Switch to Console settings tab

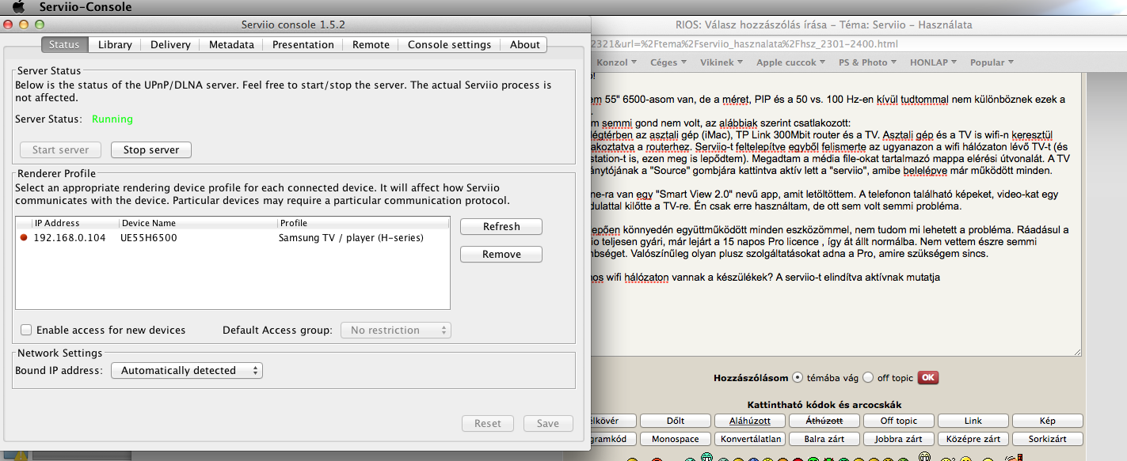coord(449,45)
